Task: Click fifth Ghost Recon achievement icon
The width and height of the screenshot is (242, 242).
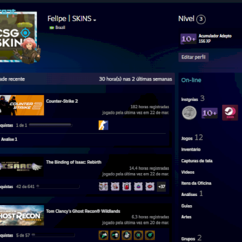Action: [x=150, y=235]
